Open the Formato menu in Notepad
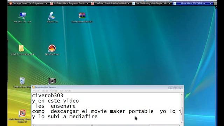Image resolution: width=224 pixels, height=126 pixels. tap(54, 91)
